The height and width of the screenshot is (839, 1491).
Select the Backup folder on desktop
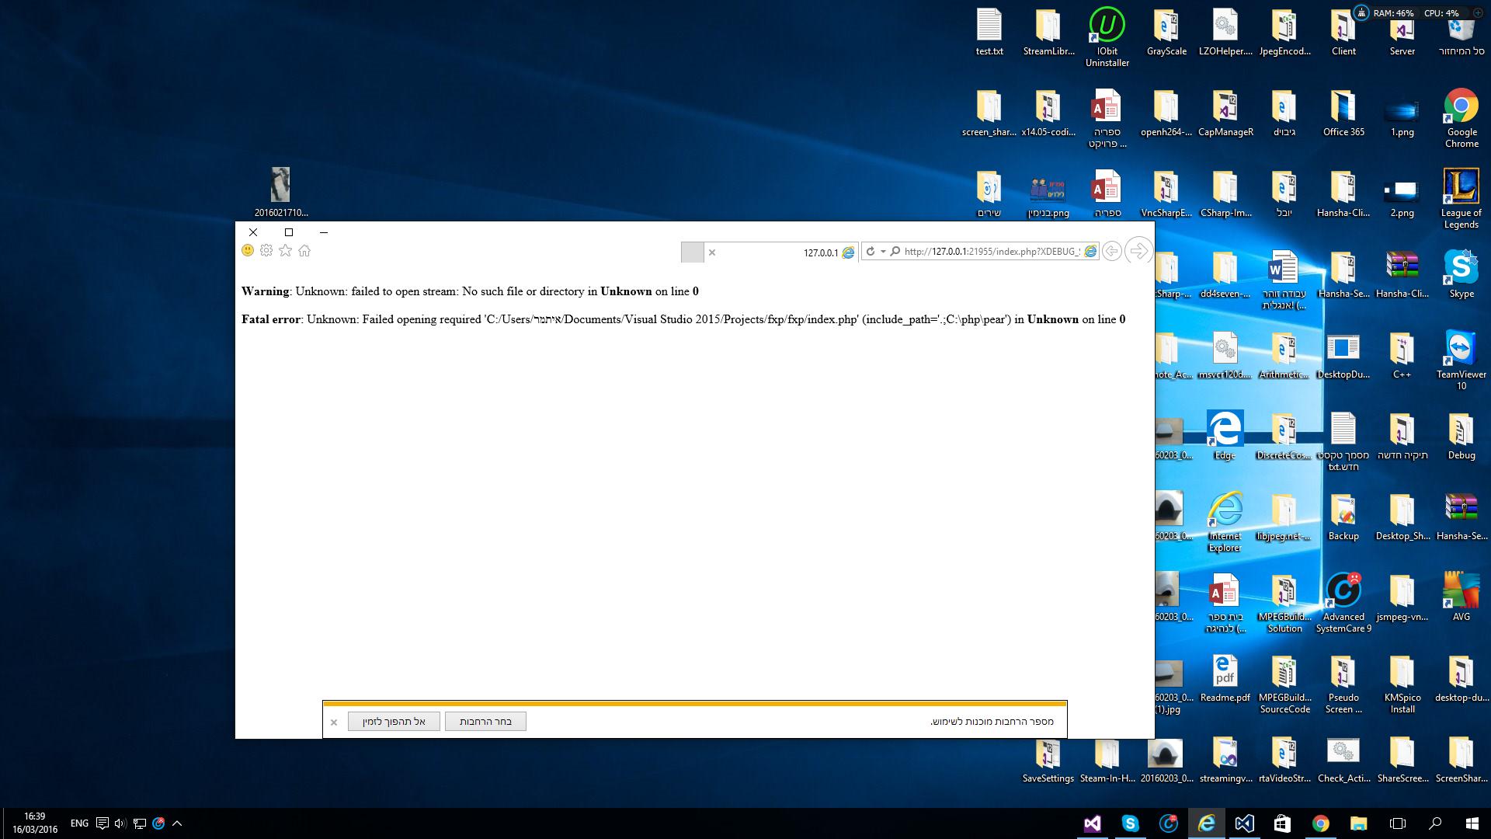pyautogui.click(x=1343, y=517)
